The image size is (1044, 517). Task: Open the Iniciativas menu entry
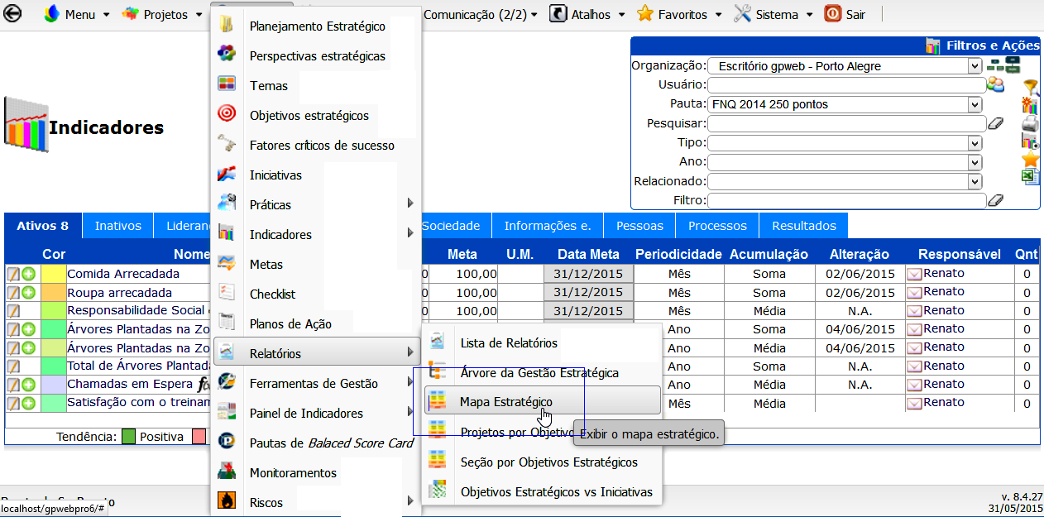tap(275, 175)
